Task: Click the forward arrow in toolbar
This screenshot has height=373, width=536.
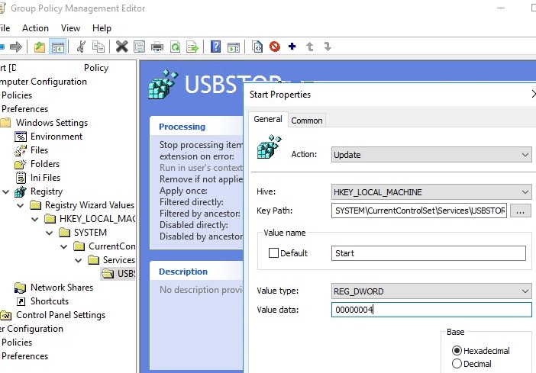Action: tap(15, 47)
